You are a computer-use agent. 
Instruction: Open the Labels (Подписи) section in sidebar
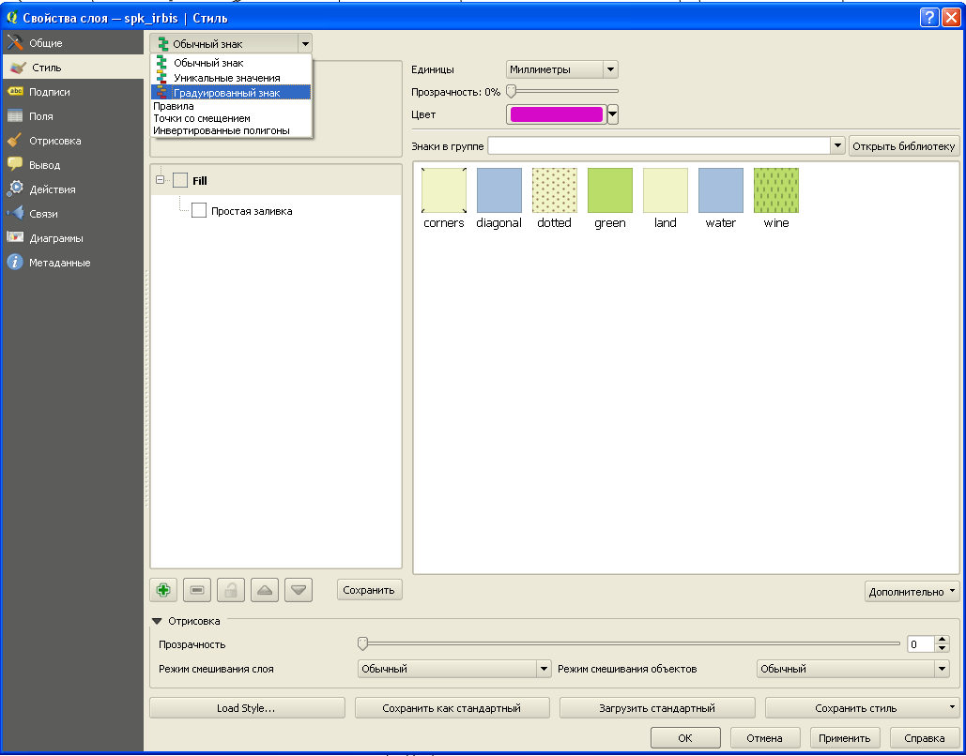[x=49, y=92]
